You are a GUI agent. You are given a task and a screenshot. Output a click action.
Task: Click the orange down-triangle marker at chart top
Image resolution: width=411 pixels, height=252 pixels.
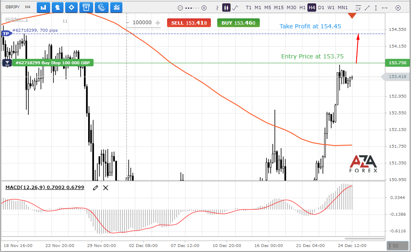pos(352,16)
